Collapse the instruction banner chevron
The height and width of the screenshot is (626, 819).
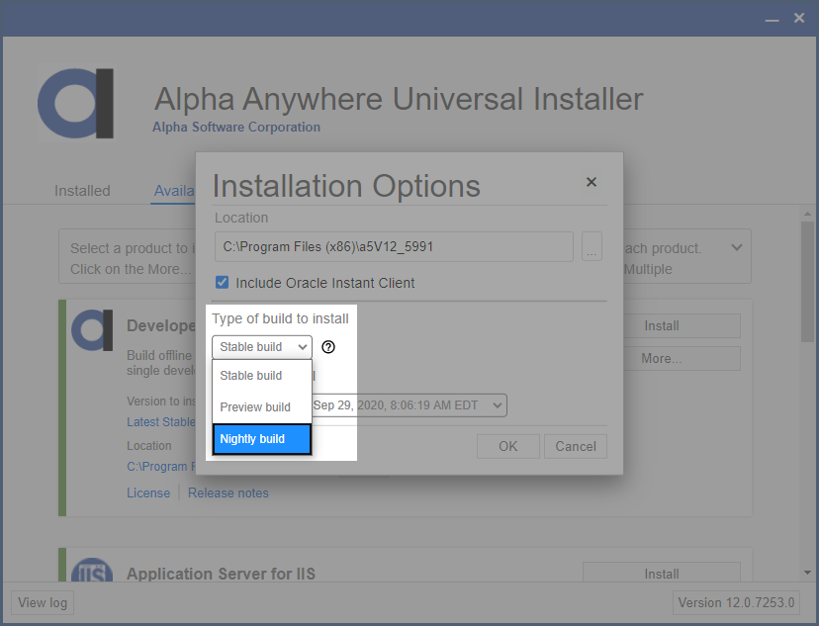pyautogui.click(x=737, y=247)
